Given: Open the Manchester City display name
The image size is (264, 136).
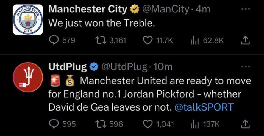Looking at the screenshot, I should pyautogui.click(x=88, y=9).
